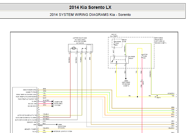Click the ILL(+) pin label
187x133 pixels.
[34, 131]
